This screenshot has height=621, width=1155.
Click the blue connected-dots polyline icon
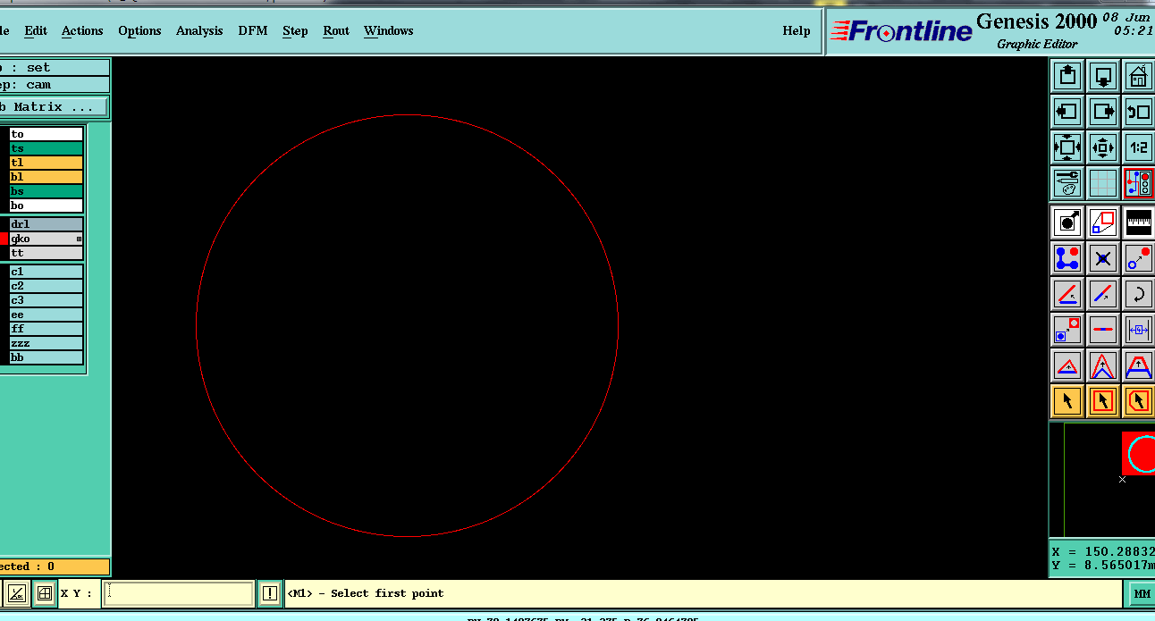click(x=1067, y=258)
